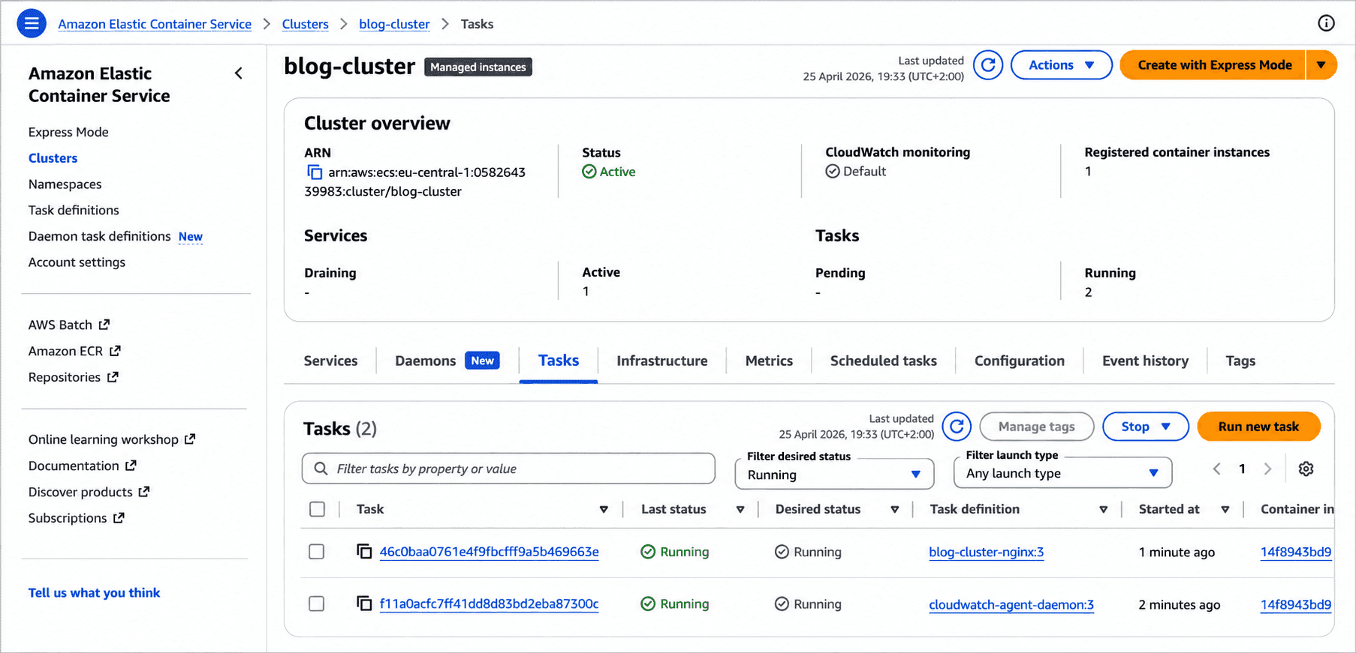Open Express Mode in sidebar

pos(68,132)
